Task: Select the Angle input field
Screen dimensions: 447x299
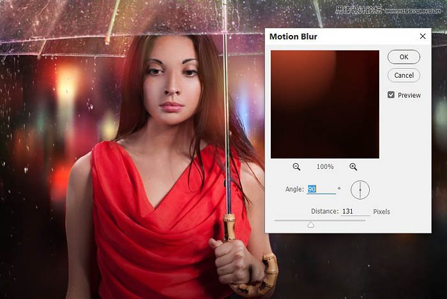Action: click(321, 189)
